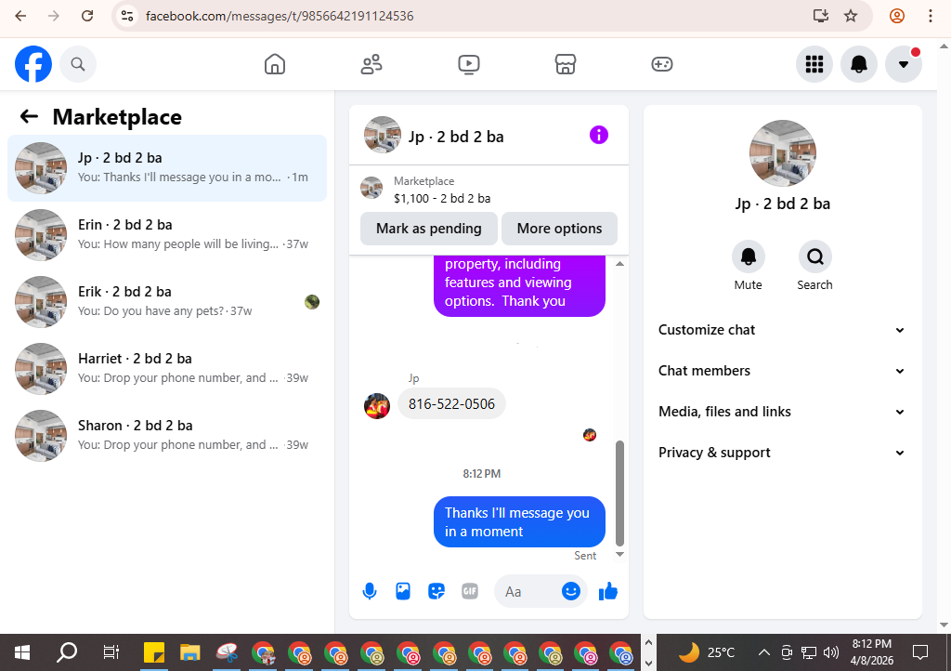Open the Windows notification center icon
951x671 pixels.
point(920,652)
